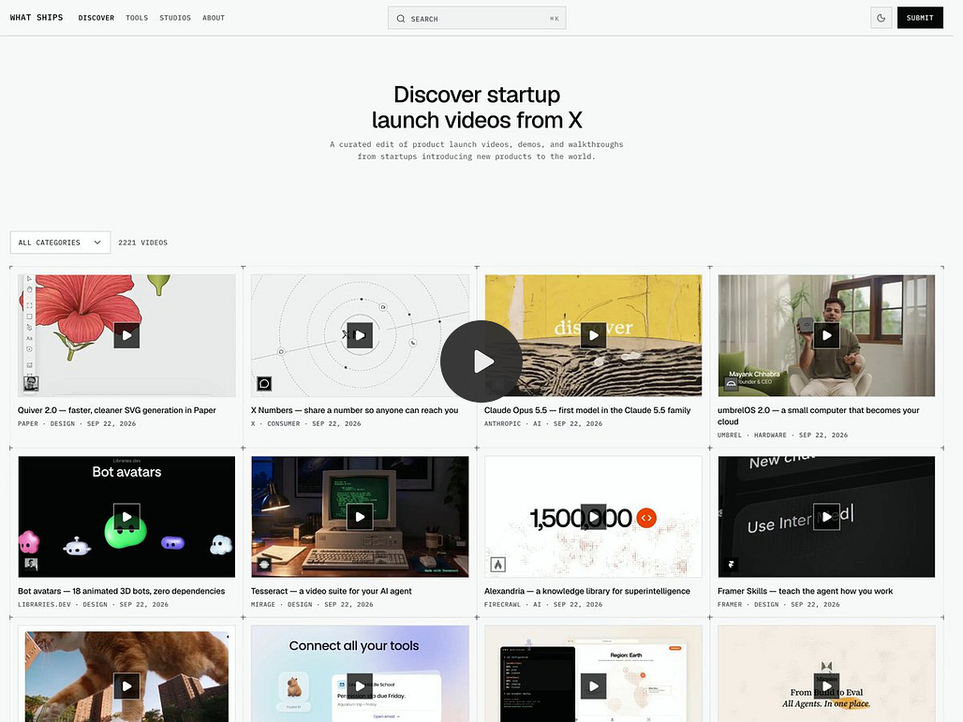Open Alexandria knowledge library title link

[587, 591]
